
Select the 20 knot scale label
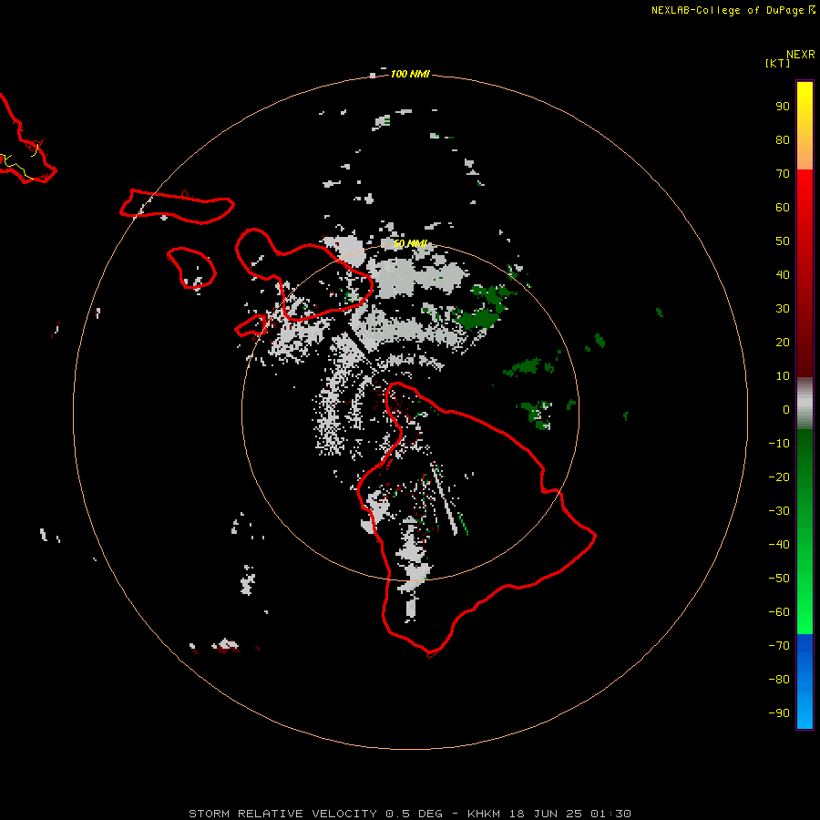point(783,343)
